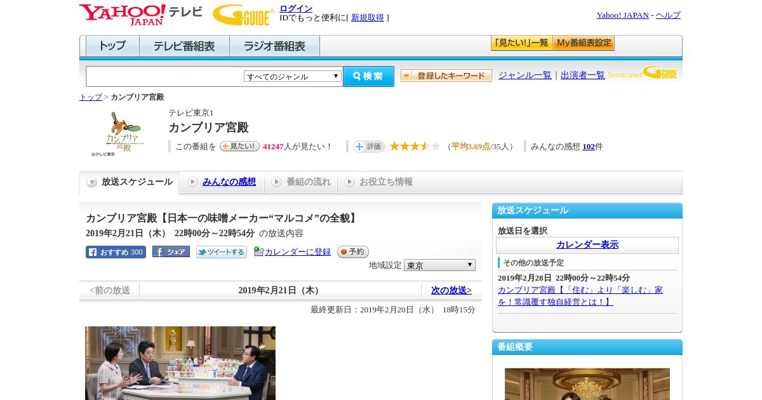The image size is (762, 400).
Task: Click the G-GUIDE logo in header
Action: [243, 15]
